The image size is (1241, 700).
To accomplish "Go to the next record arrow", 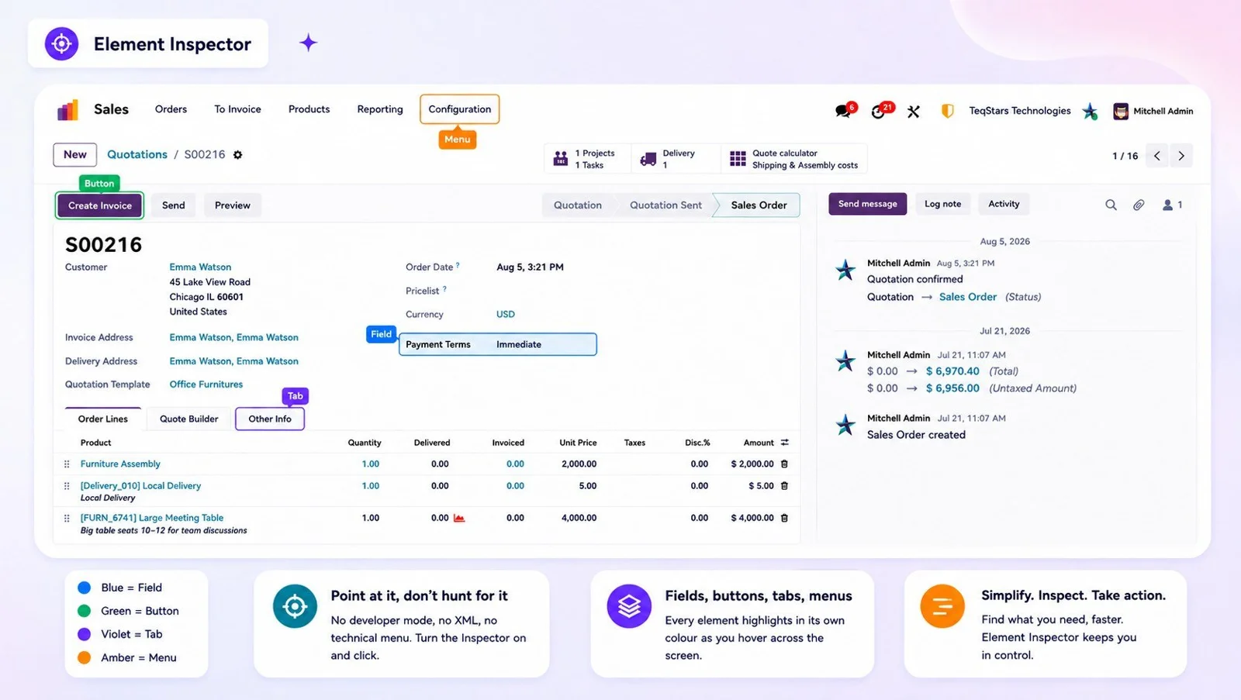I will pos(1181,156).
